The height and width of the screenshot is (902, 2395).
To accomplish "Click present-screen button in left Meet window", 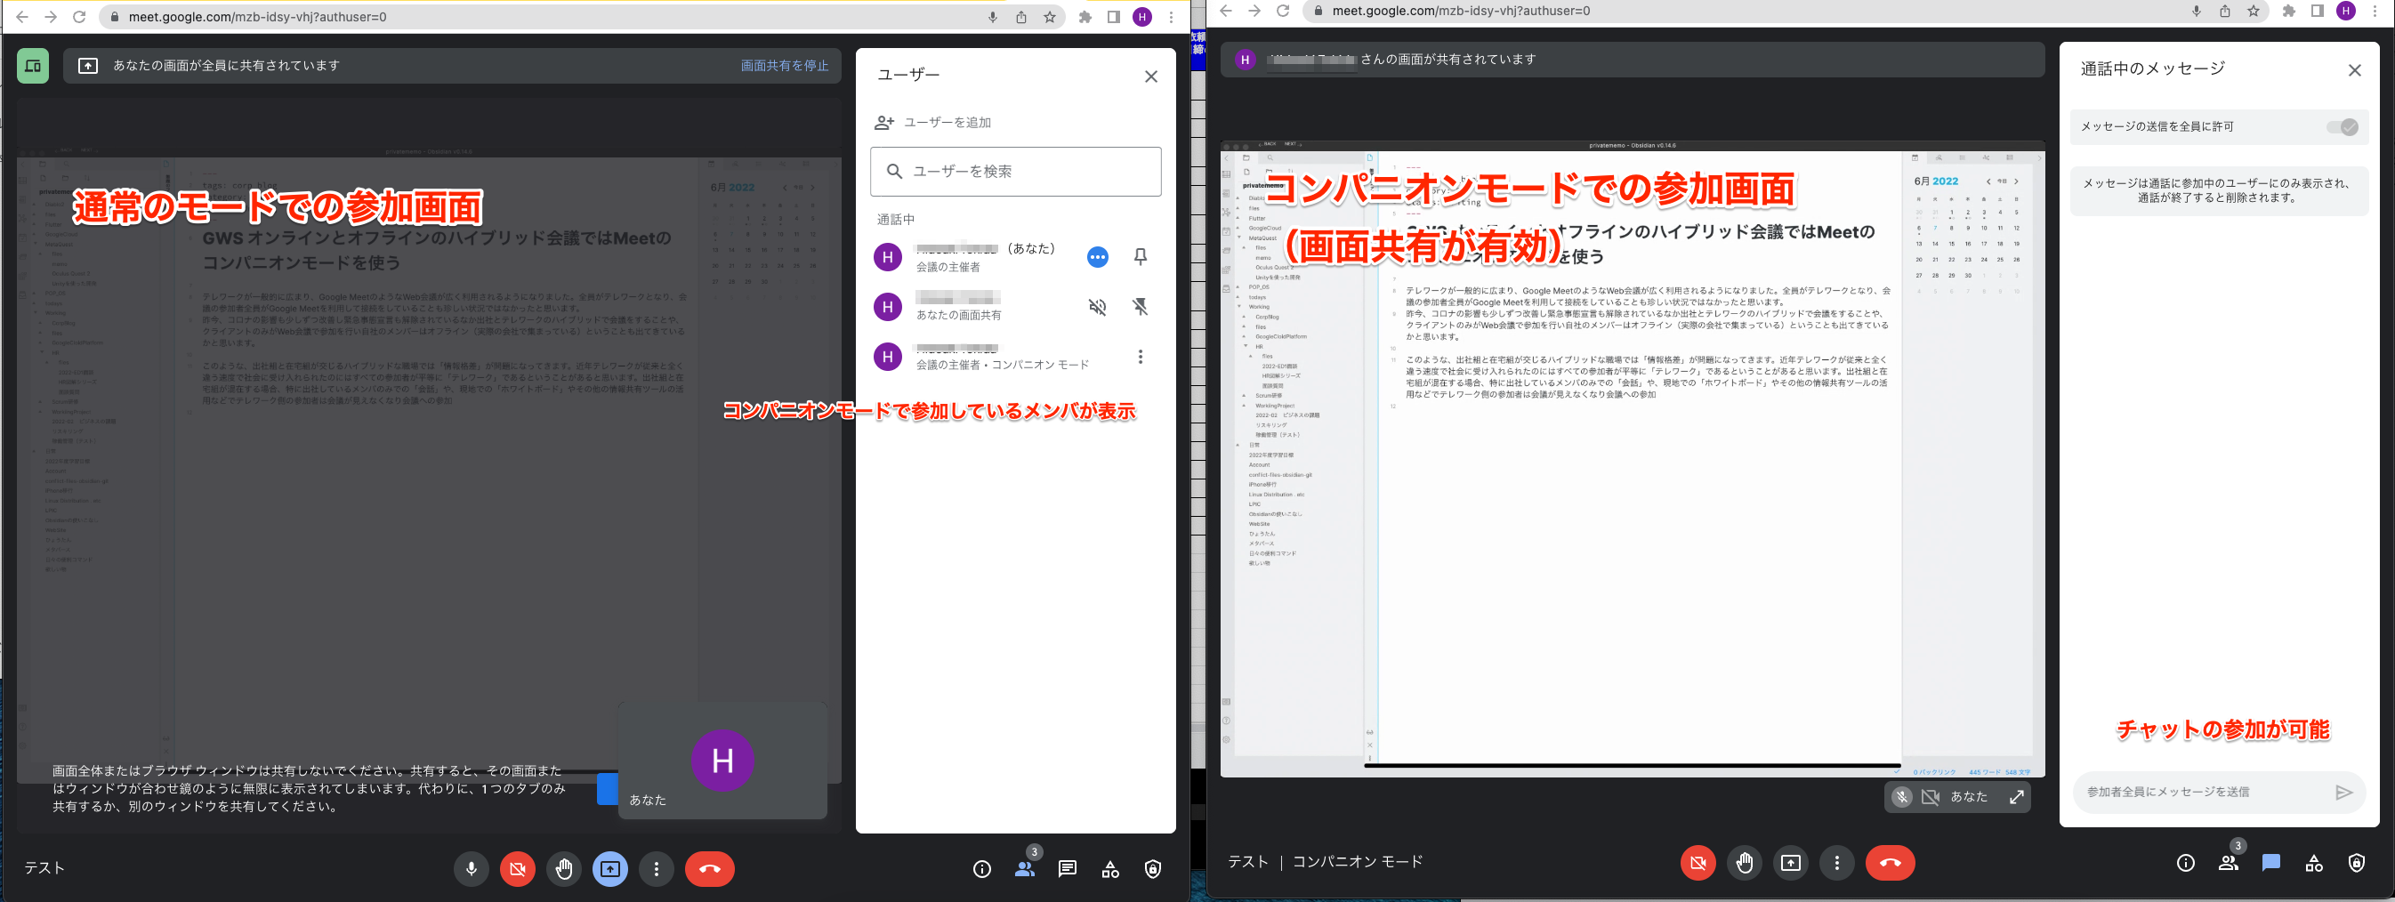I will click(x=610, y=868).
